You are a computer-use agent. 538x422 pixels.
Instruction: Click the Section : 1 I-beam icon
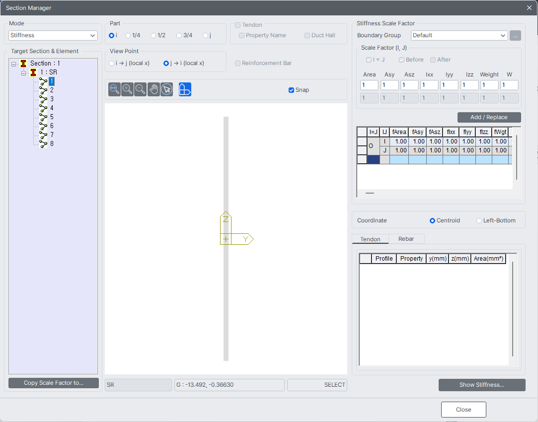click(23, 64)
